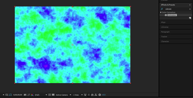The image size is (193, 98).
Task: Take a snapshot with the camera icon
Action: 25,95
